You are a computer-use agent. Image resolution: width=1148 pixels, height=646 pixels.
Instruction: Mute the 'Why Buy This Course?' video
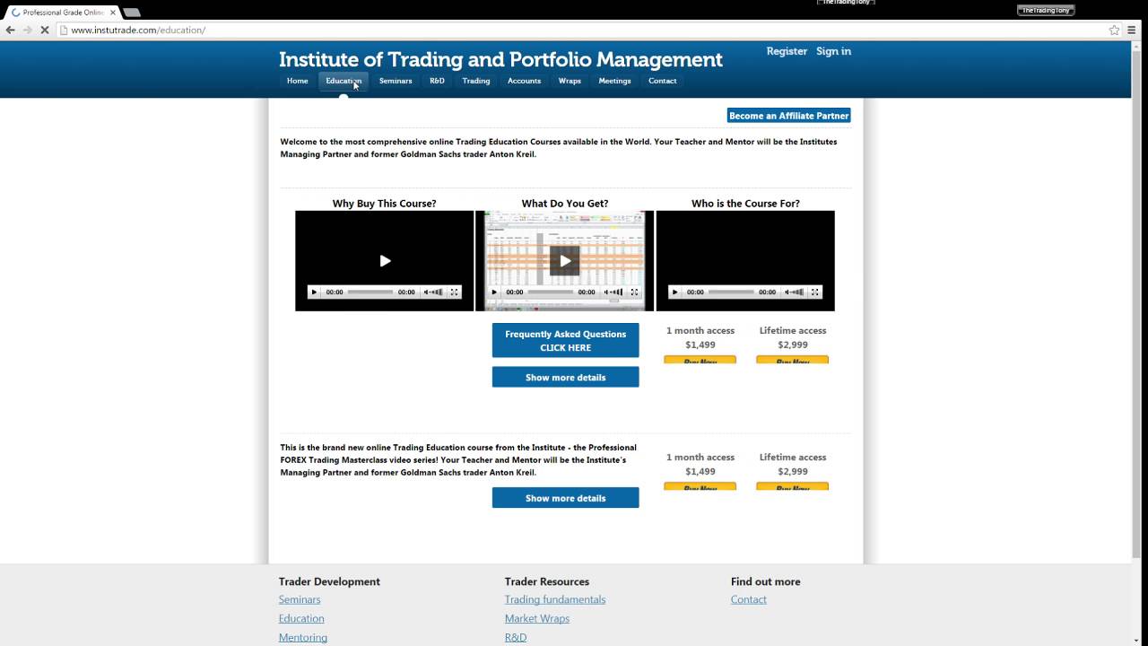pos(427,292)
